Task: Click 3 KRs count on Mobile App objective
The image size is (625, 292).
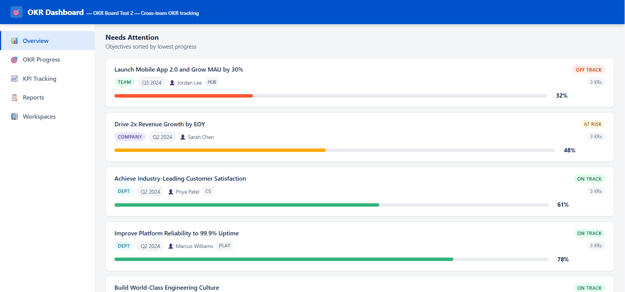Action: 596,82
